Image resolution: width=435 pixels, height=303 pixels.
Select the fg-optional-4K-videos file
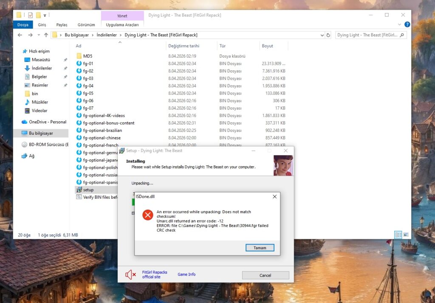101,115
